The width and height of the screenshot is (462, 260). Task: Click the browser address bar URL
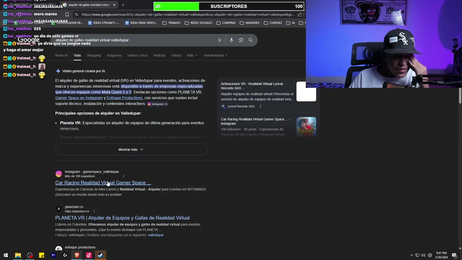pos(188,14)
